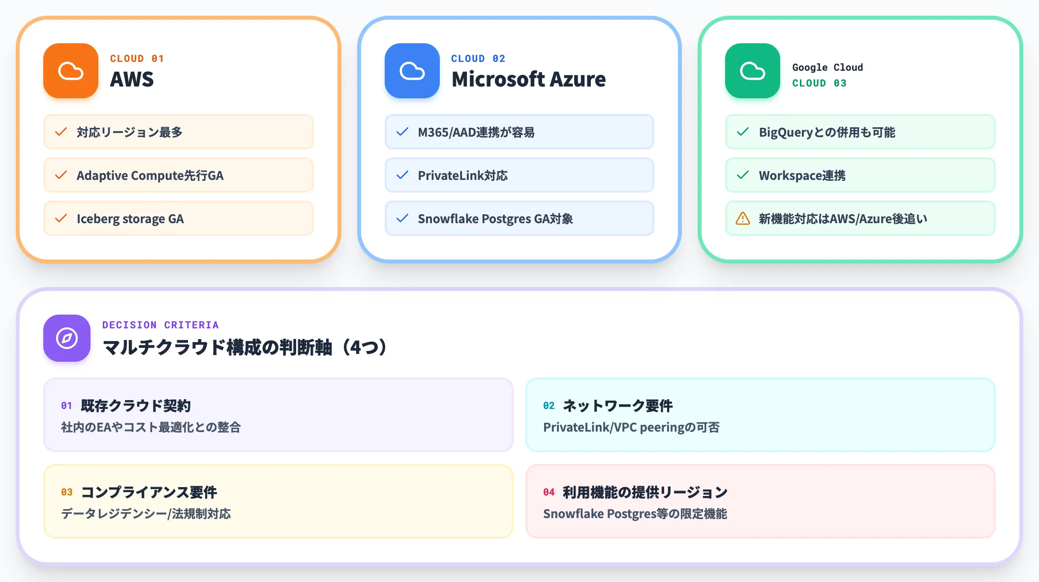The image size is (1039, 582).
Task: Click the warning triangle beside 新機能対応はAWS/Azure後追い
Action: coord(743,218)
